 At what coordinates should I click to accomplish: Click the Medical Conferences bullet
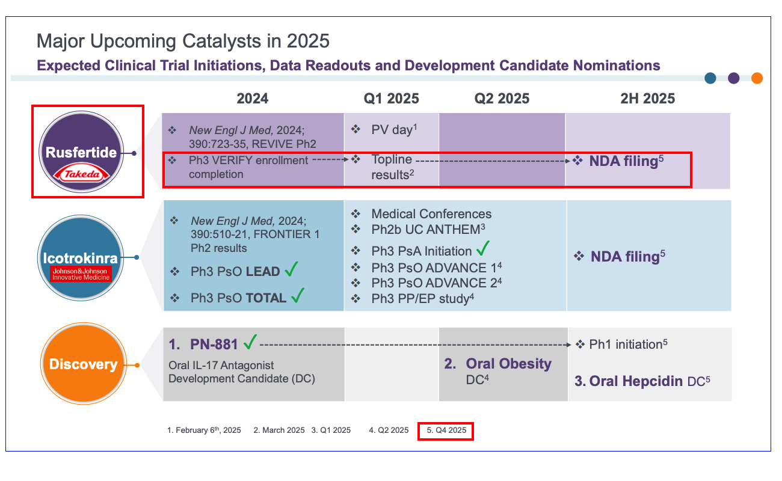(431, 214)
